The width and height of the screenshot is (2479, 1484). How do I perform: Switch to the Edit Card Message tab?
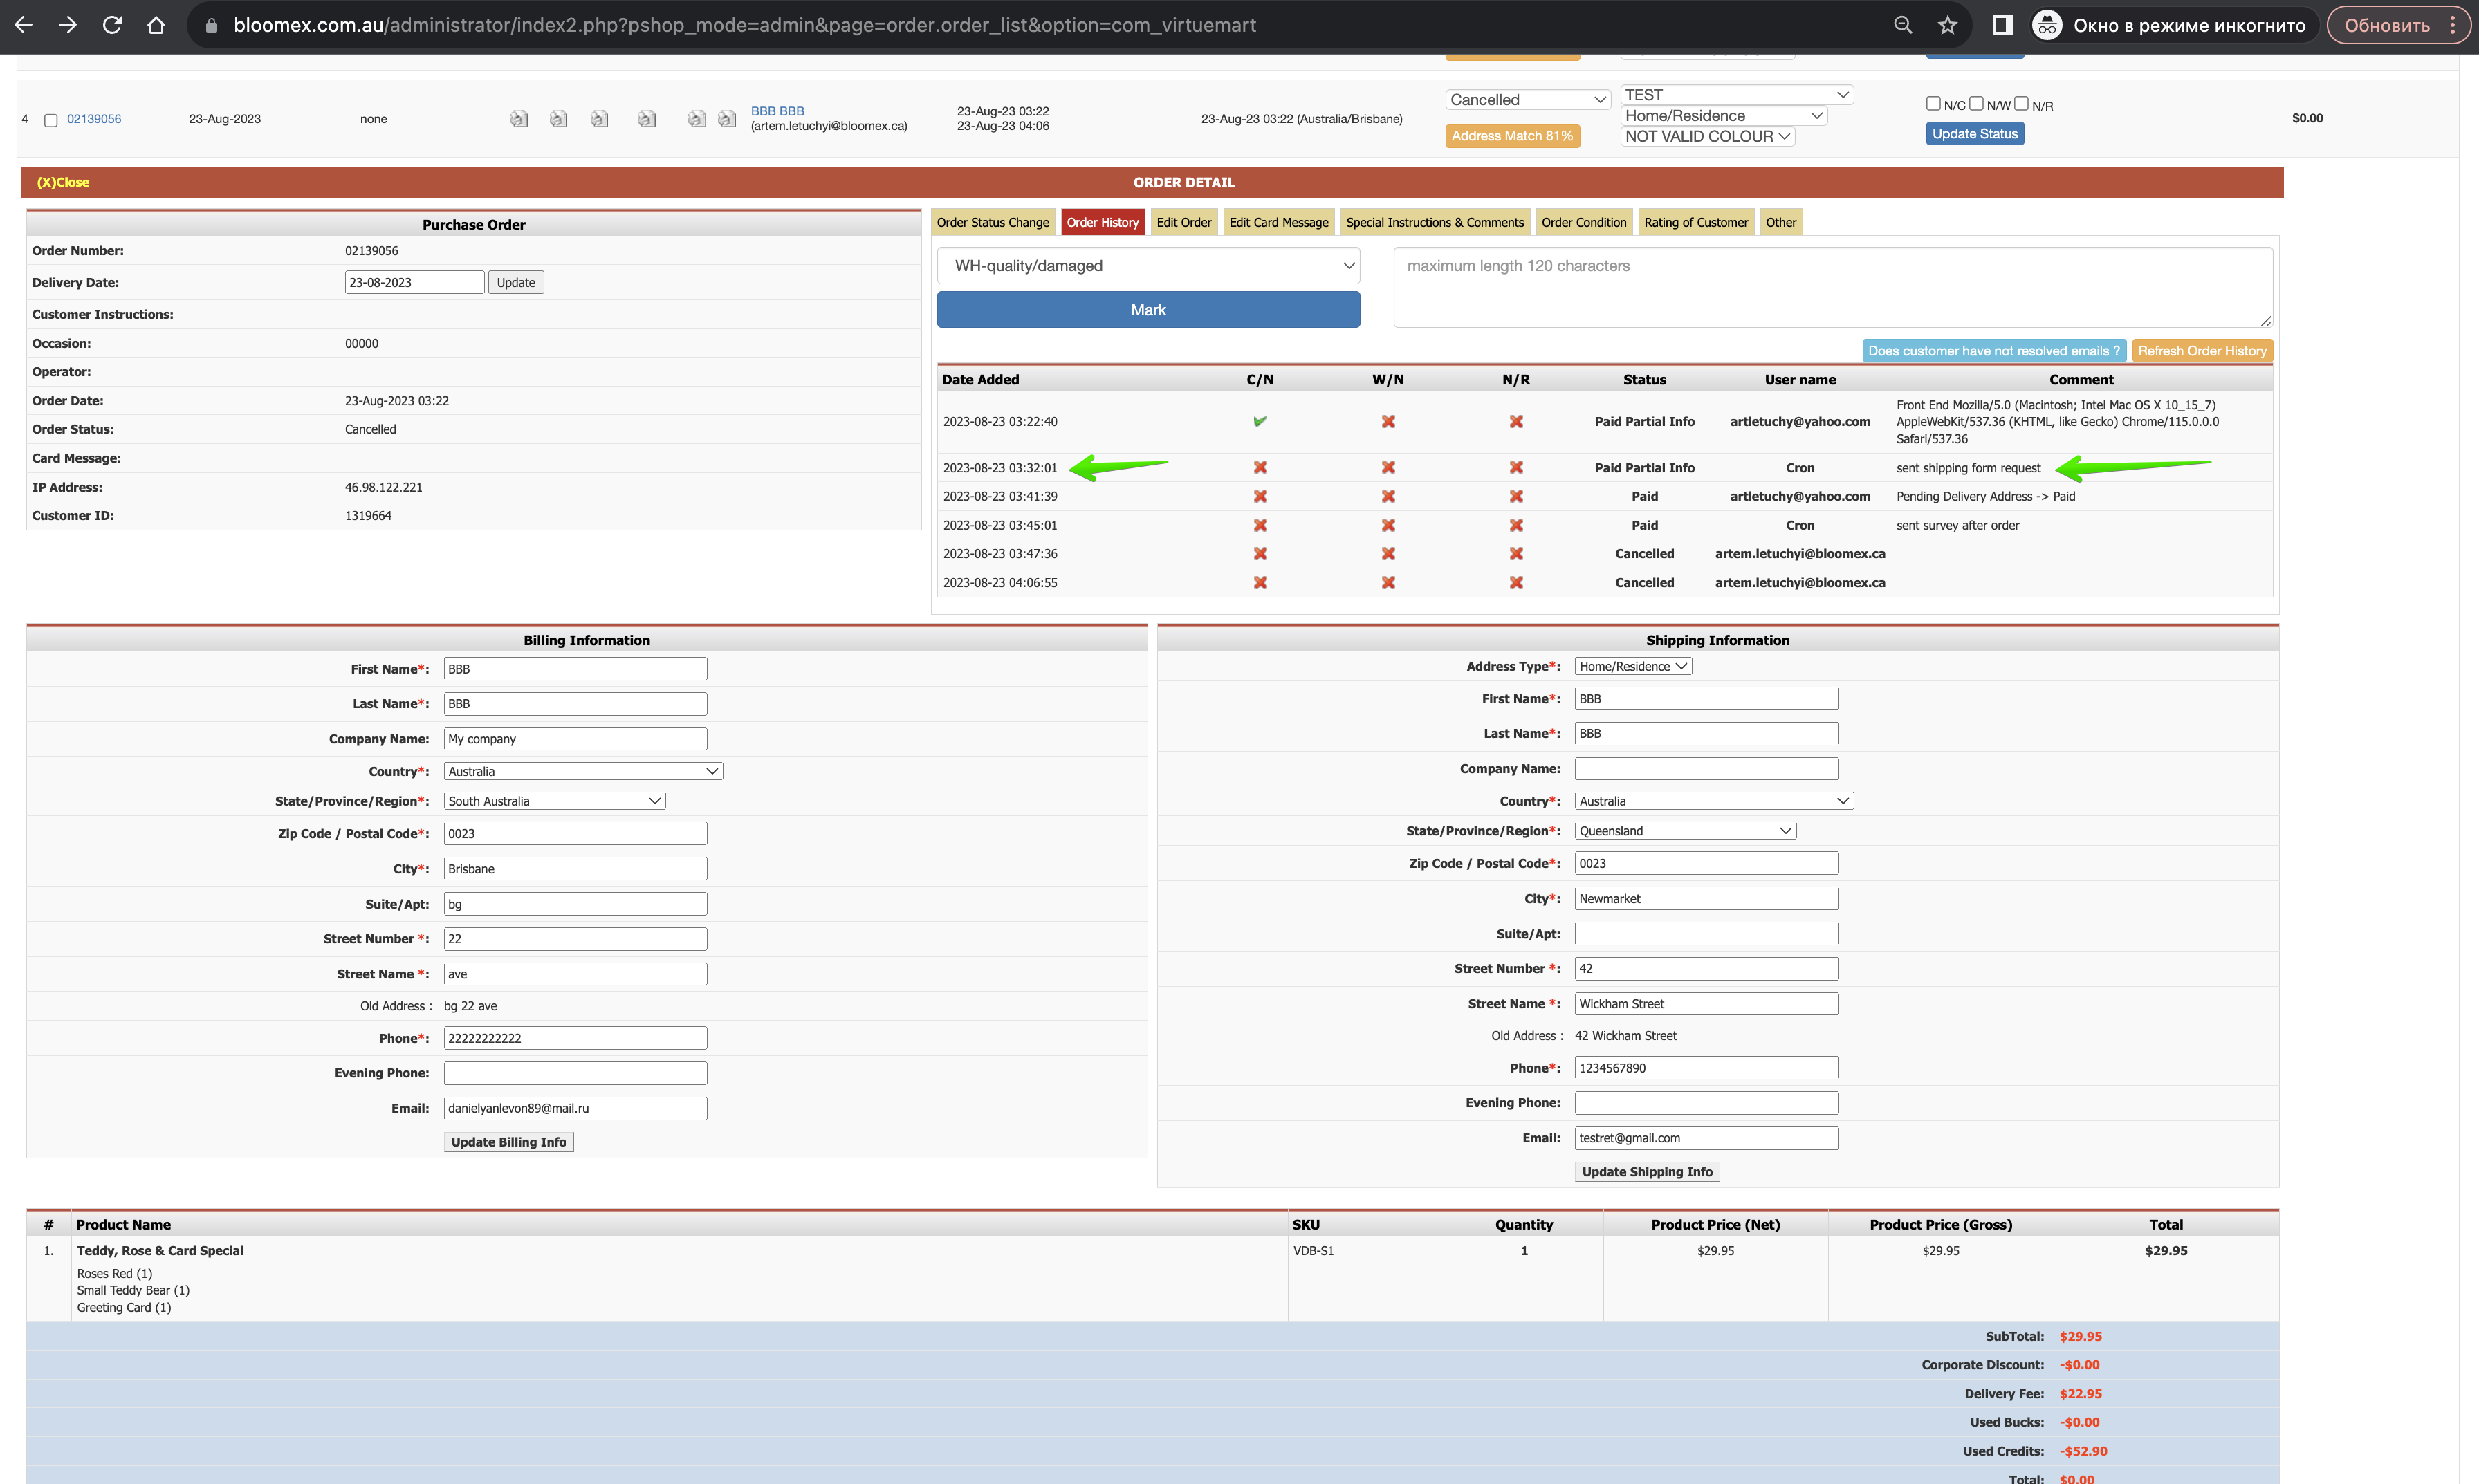pos(1278,222)
